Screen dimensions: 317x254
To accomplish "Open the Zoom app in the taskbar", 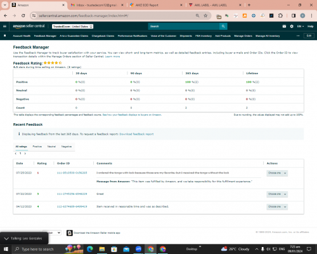I will [138, 249].
